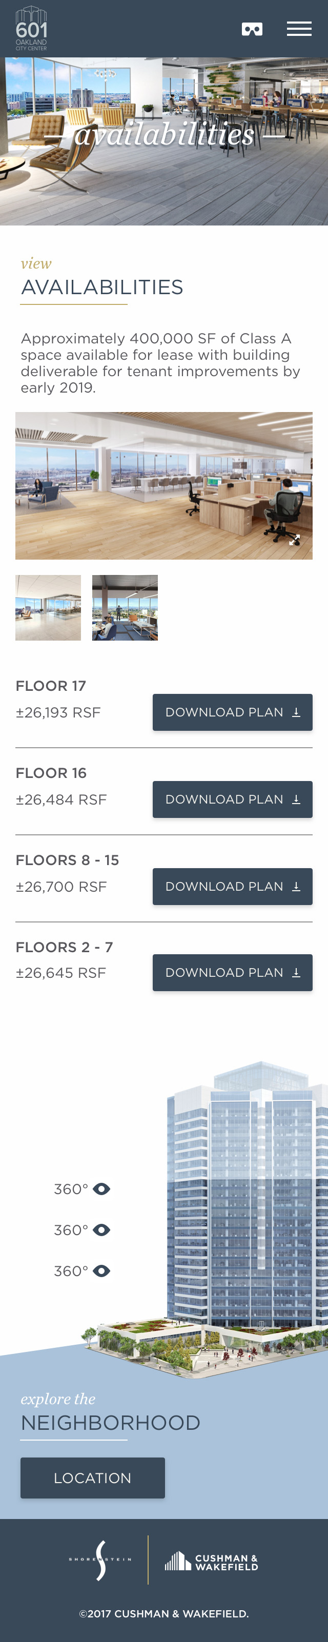Viewport: 328px width, 1642px height.
Task: Select the second office thumbnail
Action: [125, 607]
